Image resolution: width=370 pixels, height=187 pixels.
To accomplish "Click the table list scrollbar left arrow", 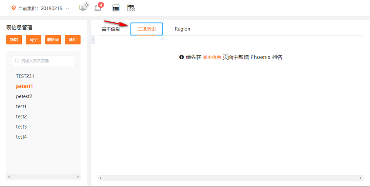I will 9,177.
